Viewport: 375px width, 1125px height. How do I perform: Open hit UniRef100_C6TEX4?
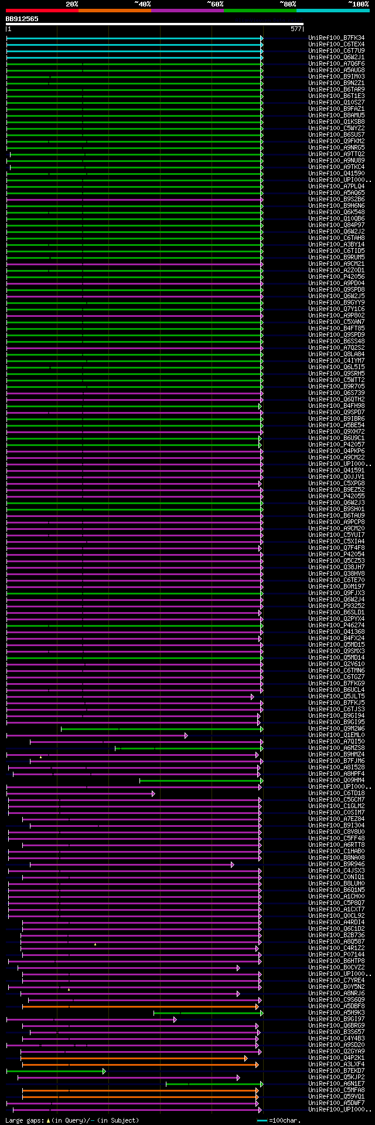coord(336,44)
